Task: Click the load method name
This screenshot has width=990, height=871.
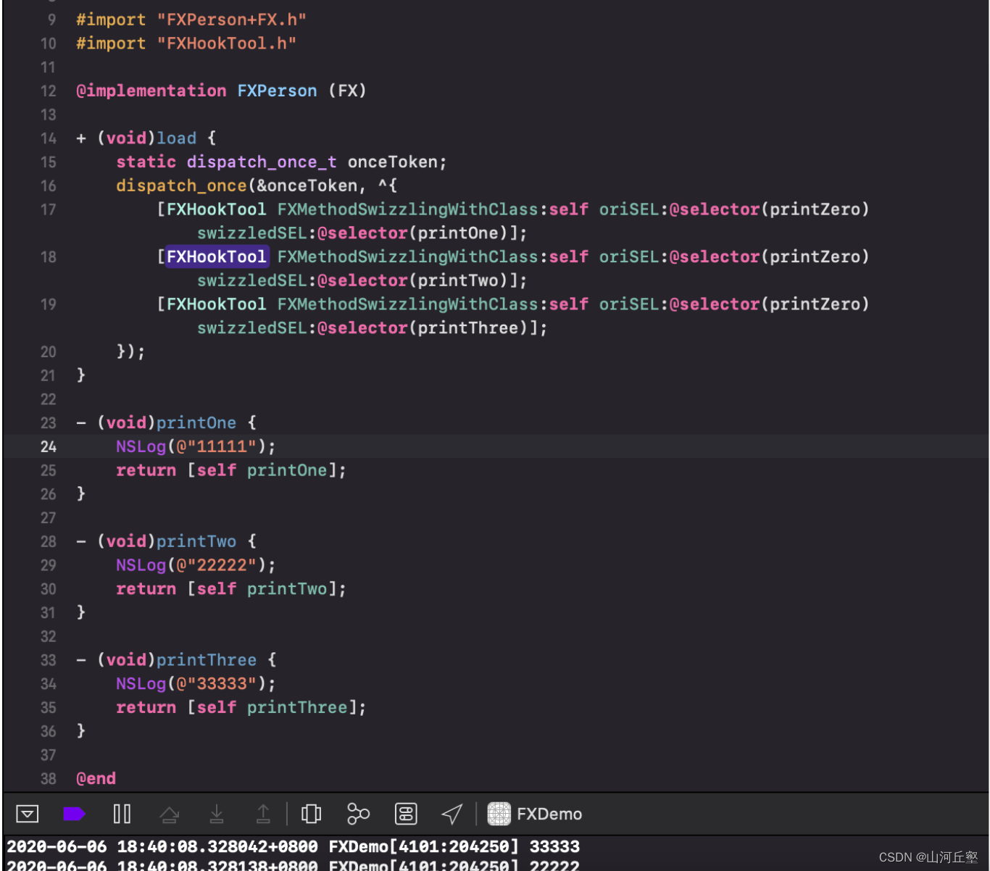Action: pyautogui.click(x=177, y=138)
